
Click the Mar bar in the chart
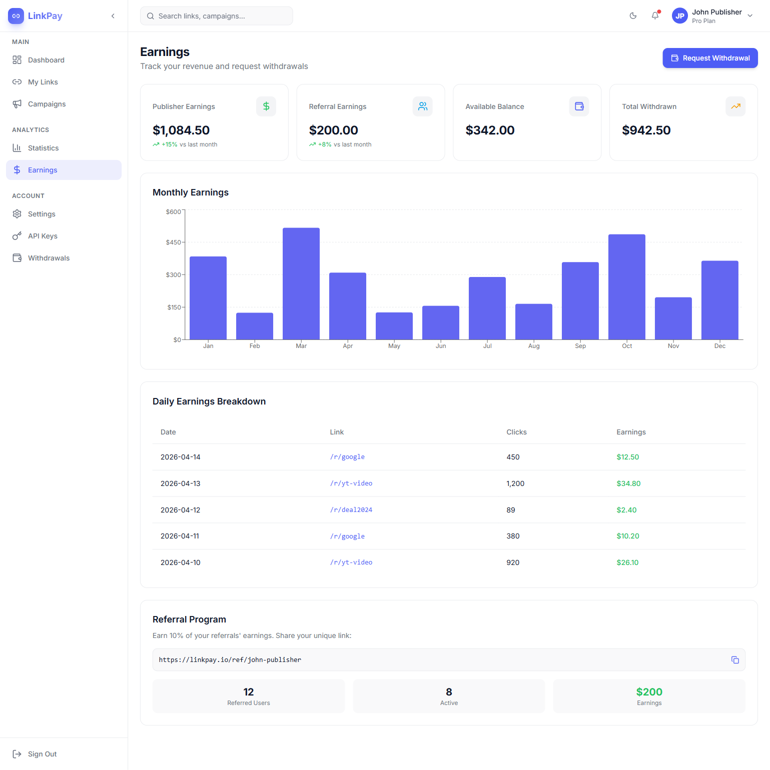click(x=301, y=283)
